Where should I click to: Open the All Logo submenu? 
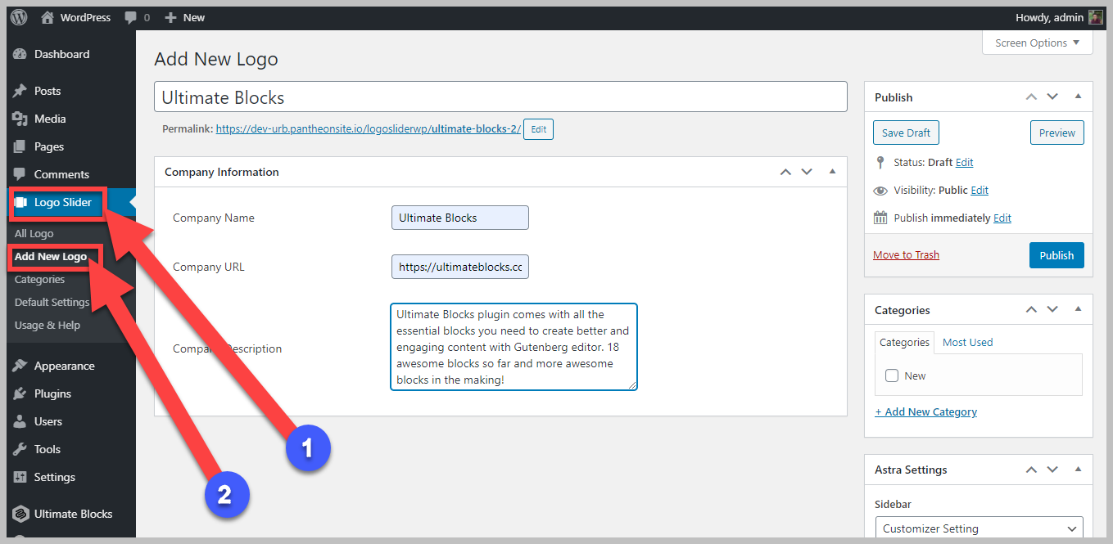click(34, 233)
